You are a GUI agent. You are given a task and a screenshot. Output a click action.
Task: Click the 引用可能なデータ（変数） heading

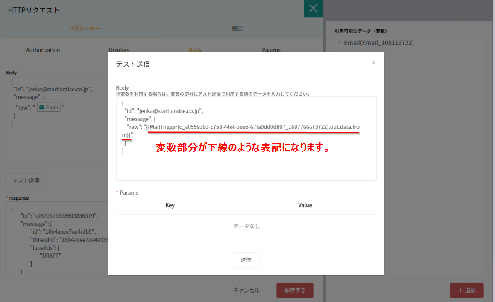click(x=360, y=31)
